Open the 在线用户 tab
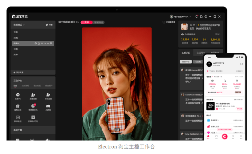Viewport: 252px width, 154px height. (201, 53)
